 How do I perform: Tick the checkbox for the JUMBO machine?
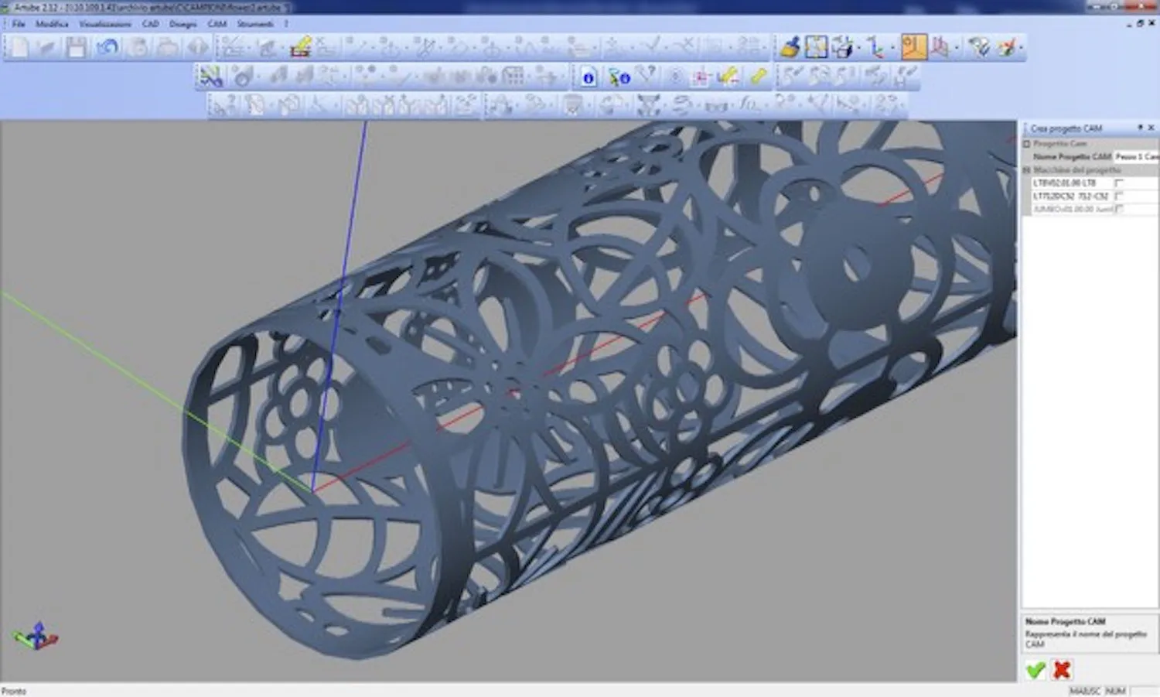point(1118,210)
